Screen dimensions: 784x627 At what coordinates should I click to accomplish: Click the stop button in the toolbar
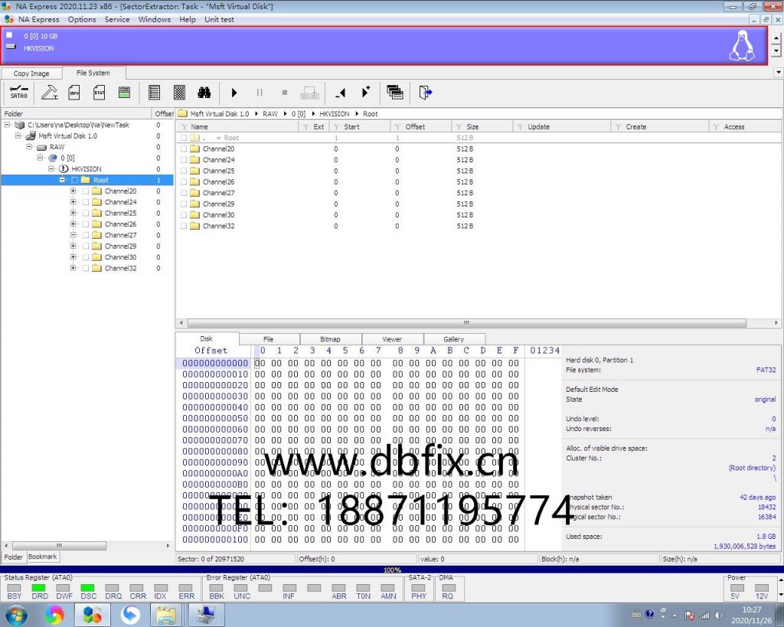[x=285, y=93]
